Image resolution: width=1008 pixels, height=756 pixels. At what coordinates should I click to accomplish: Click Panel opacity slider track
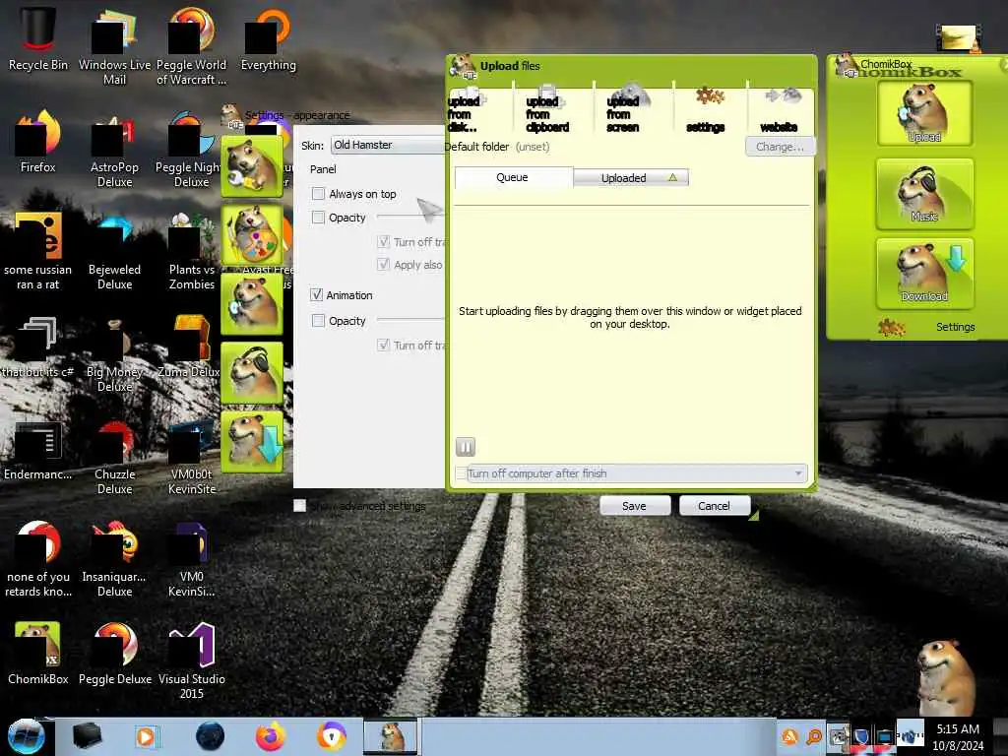click(x=410, y=217)
